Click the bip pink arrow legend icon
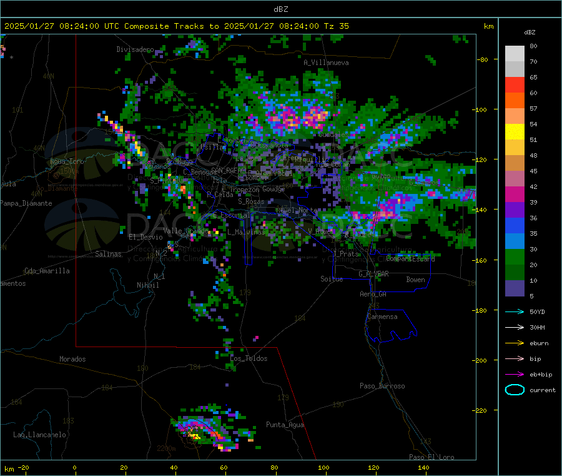Screen dimensions: 562x476 pyautogui.click(x=515, y=358)
